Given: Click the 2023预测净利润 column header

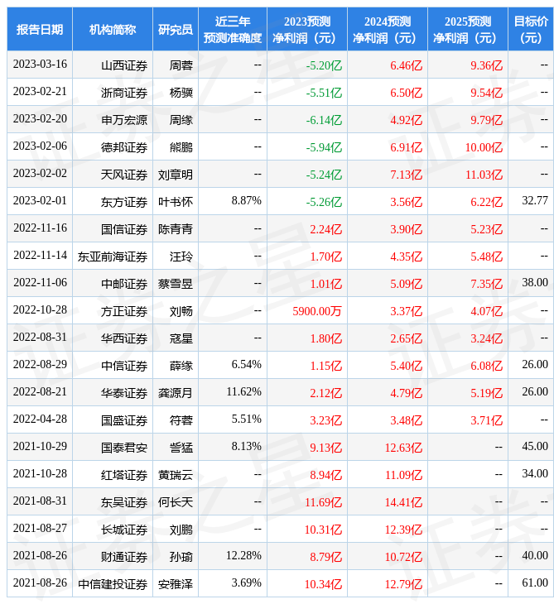Looking at the screenshot, I should (x=307, y=29).
